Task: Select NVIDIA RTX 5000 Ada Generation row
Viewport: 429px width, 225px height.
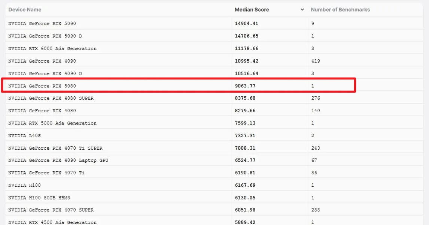Action: coord(52,123)
